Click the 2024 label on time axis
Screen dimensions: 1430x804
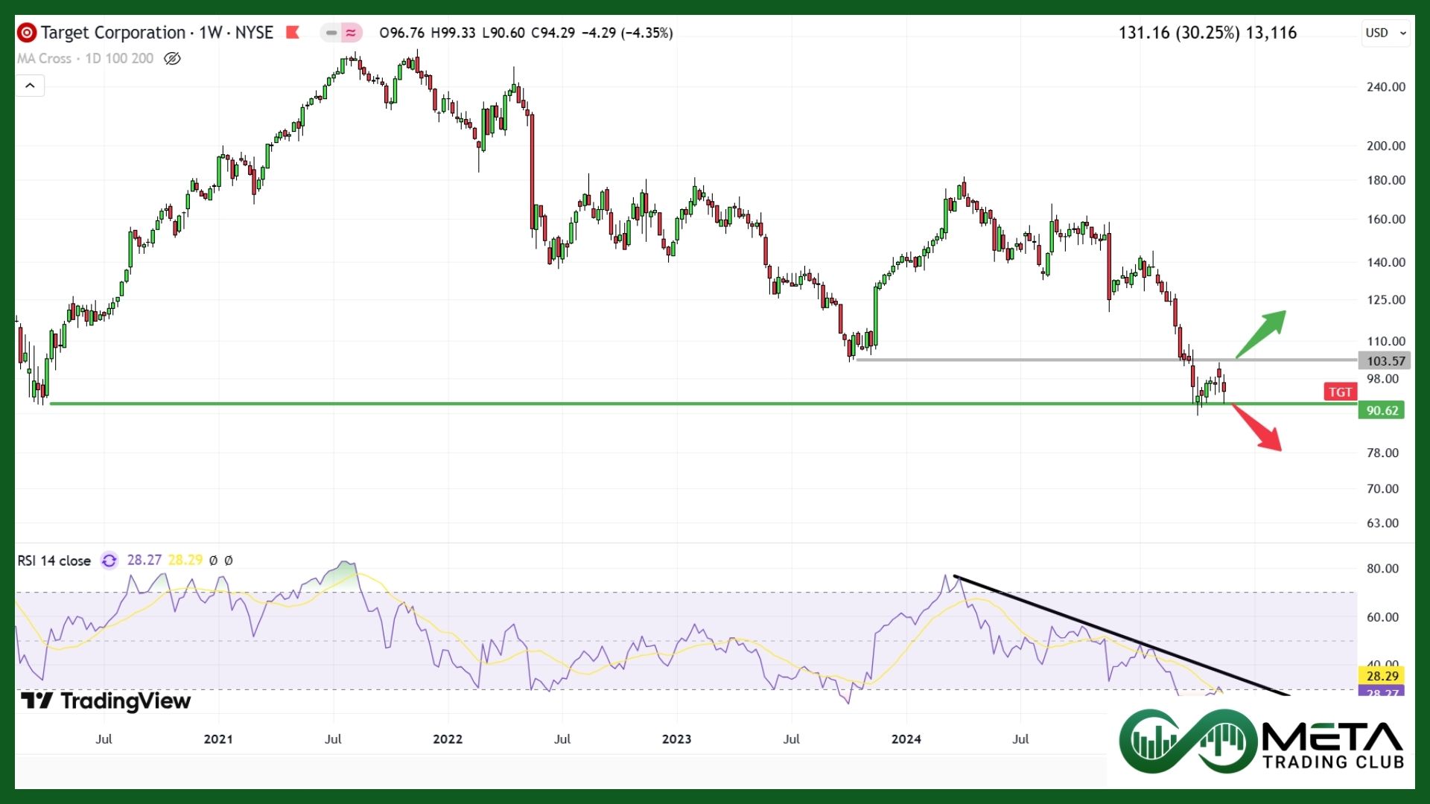906,739
